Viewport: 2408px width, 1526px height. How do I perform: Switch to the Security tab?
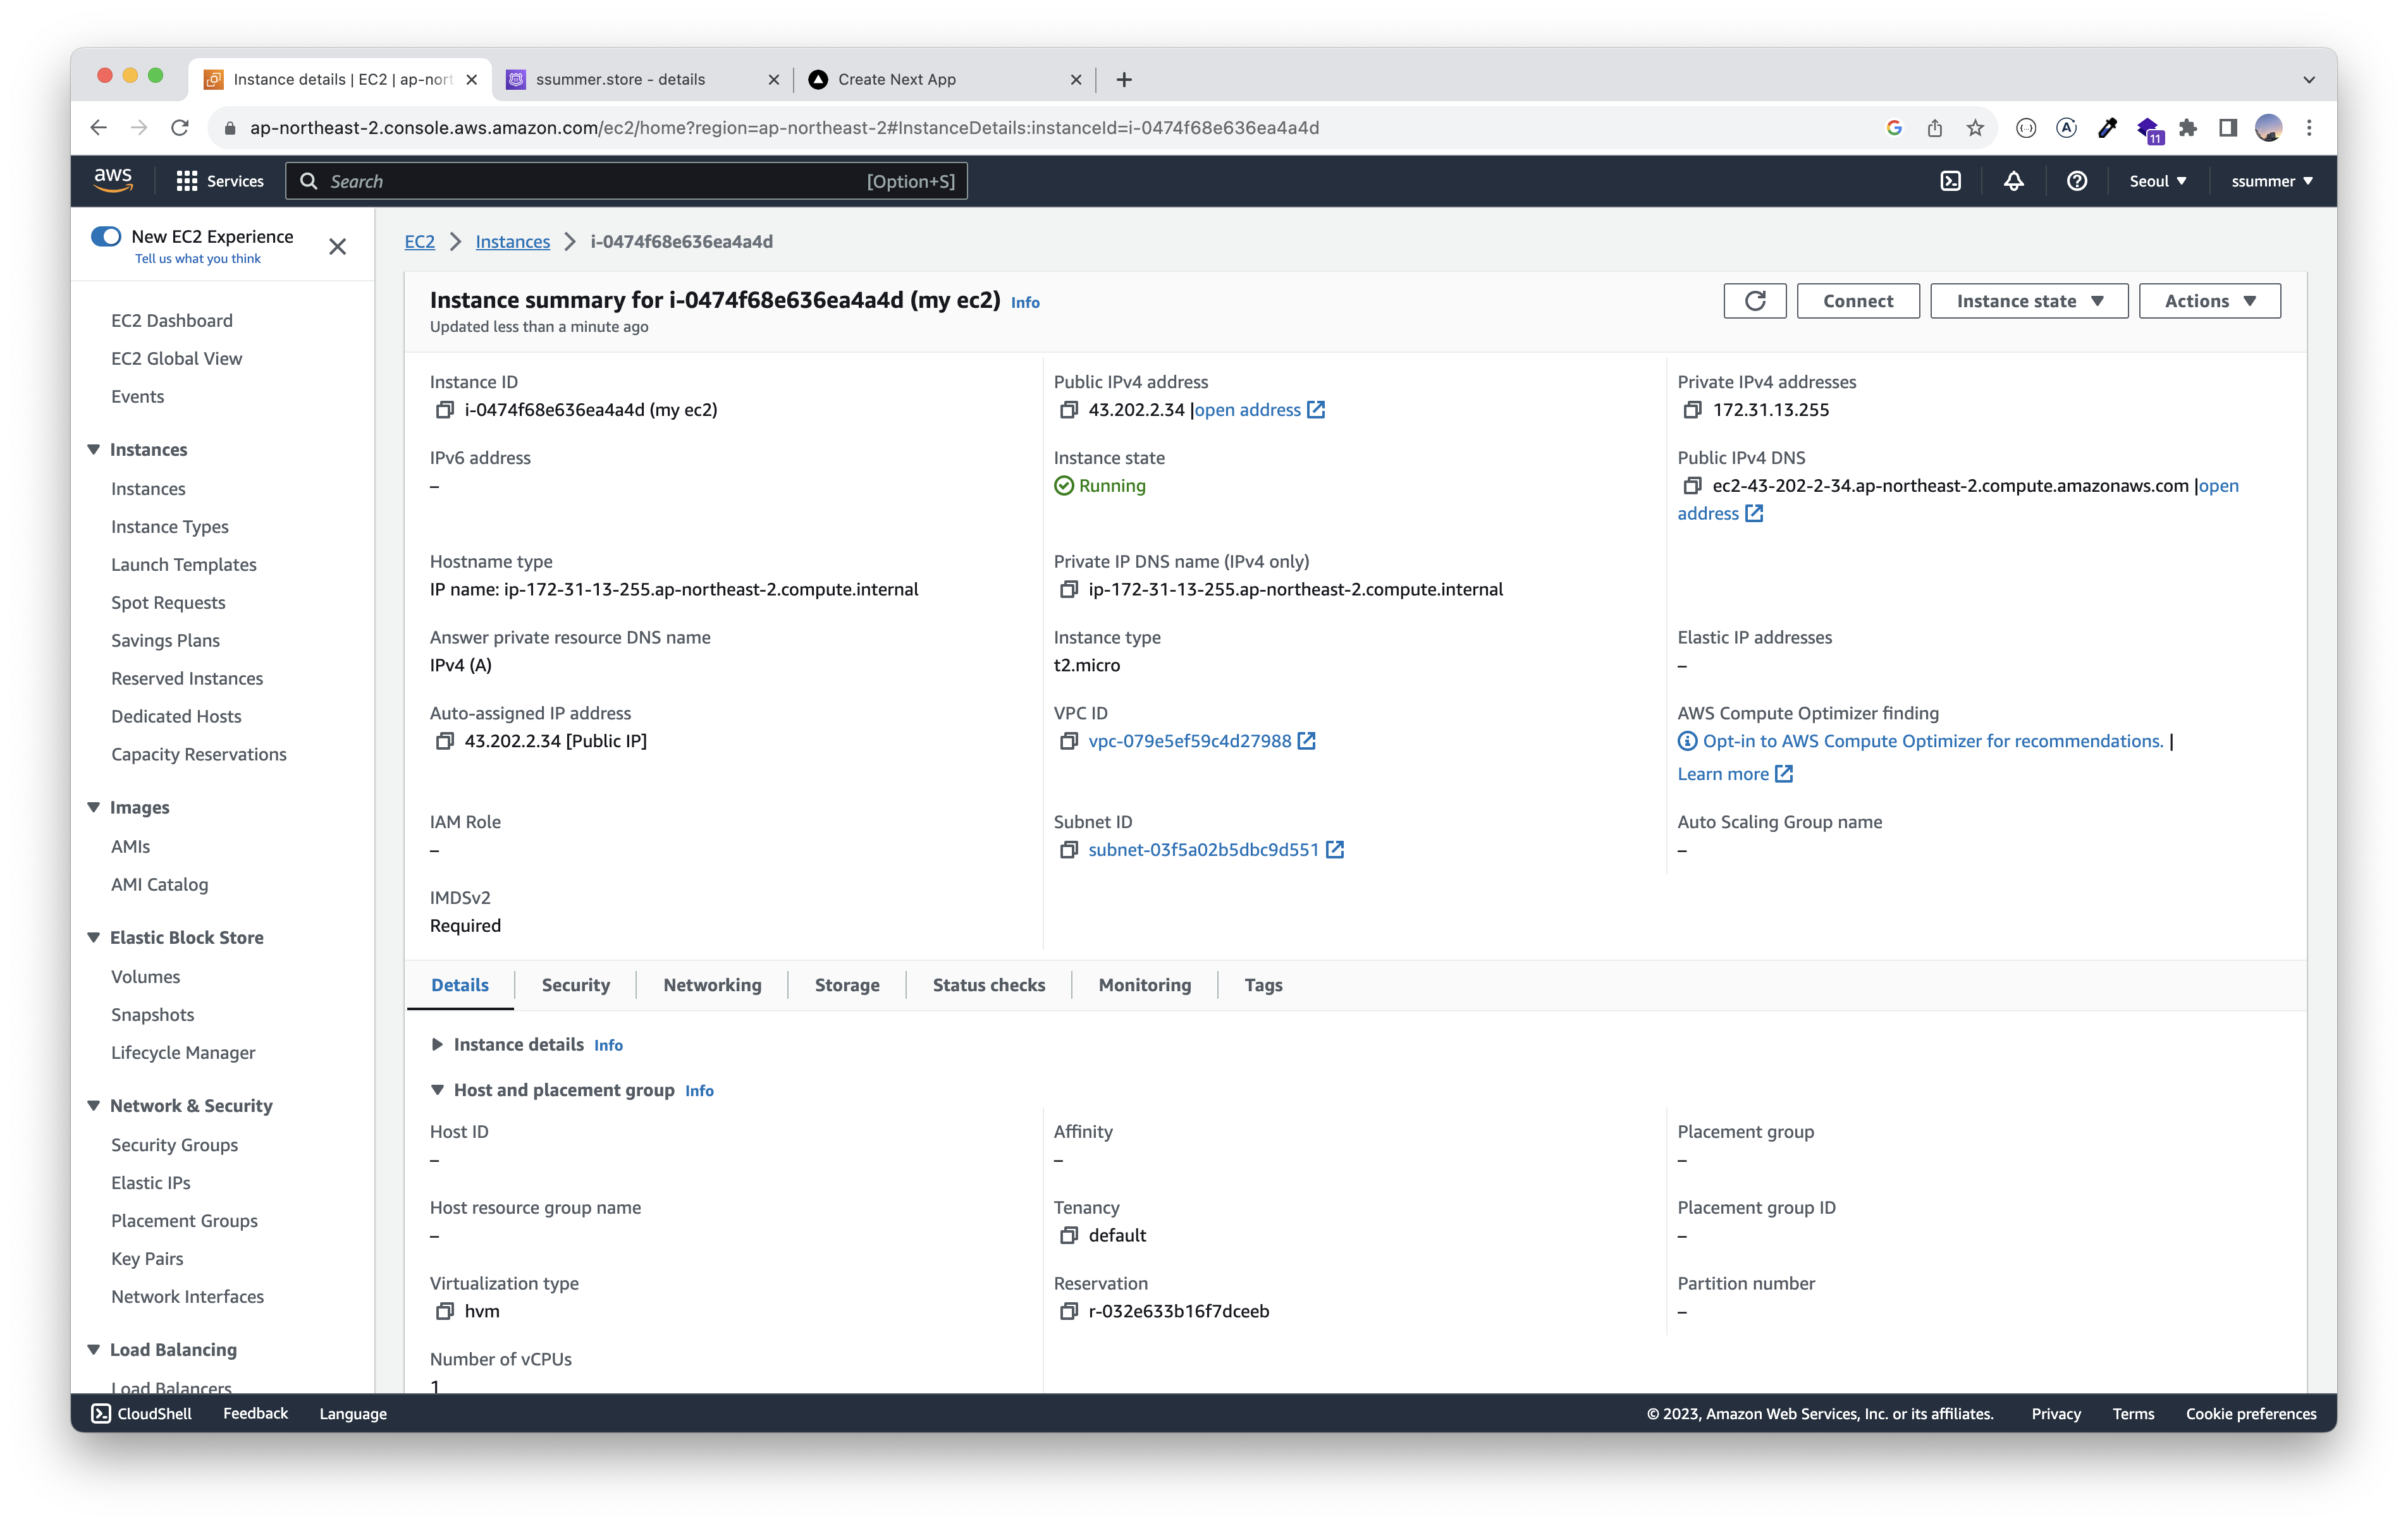click(575, 985)
